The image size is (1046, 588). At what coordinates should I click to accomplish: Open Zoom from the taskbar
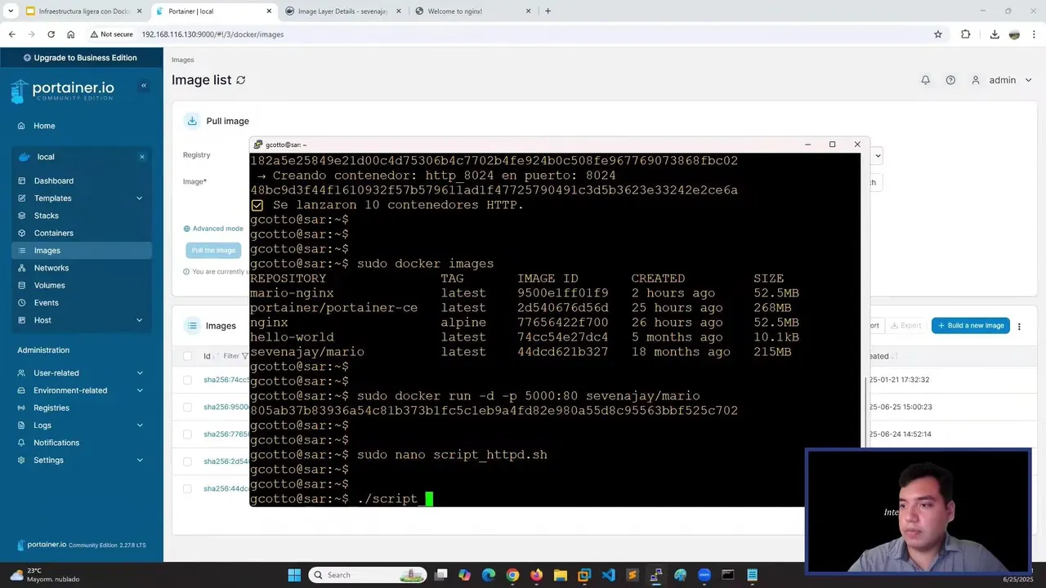[x=704, y=575]
